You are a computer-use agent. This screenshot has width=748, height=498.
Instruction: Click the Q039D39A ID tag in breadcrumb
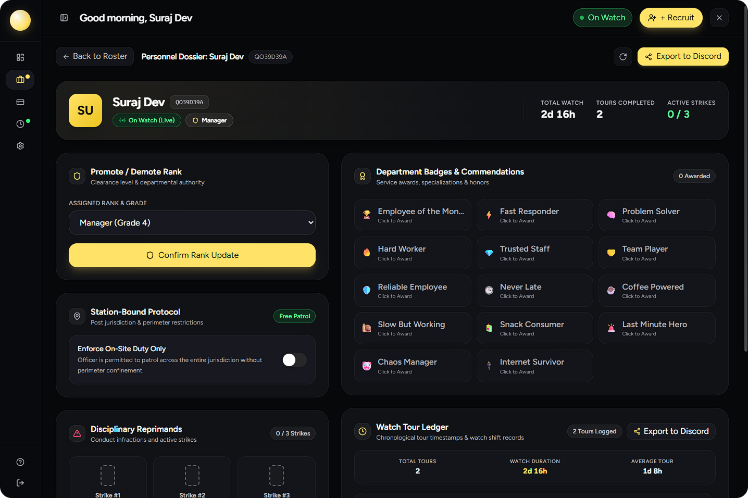tap(270, 57)
